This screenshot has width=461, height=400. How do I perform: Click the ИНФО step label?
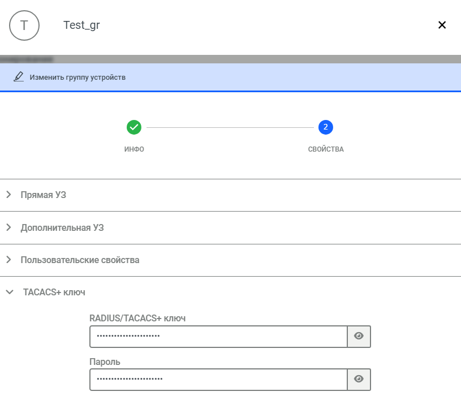point(134,149)
